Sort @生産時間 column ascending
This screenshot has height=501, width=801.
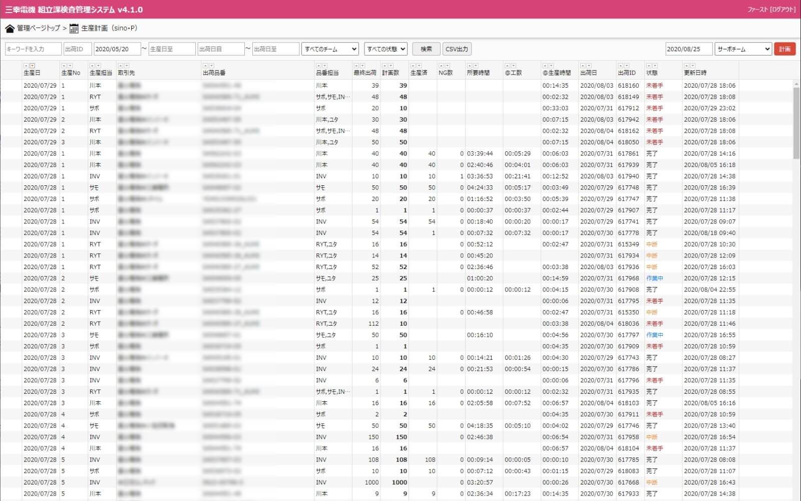[x=545, y=66]
